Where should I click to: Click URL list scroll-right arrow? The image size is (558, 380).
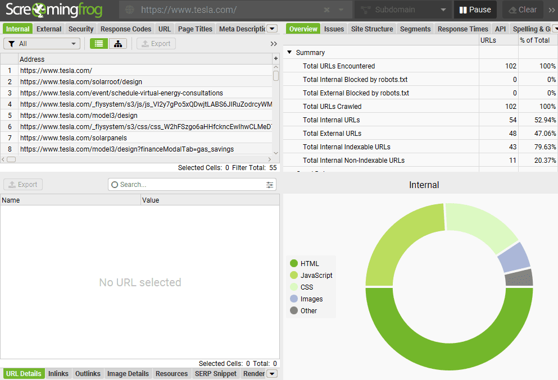tap(269, 159)
